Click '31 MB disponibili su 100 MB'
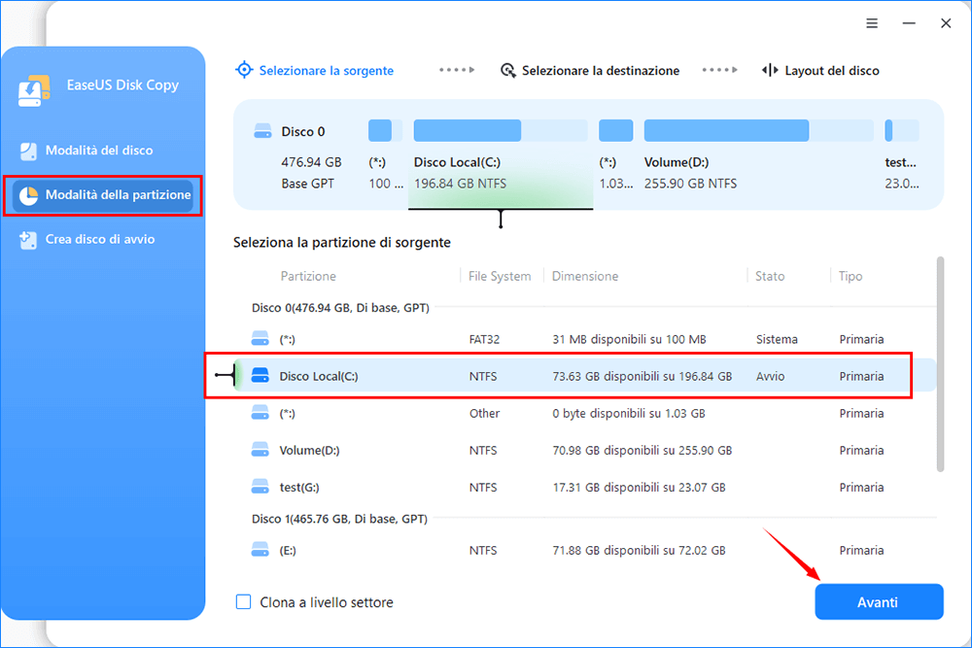 (x=629, y=339)
